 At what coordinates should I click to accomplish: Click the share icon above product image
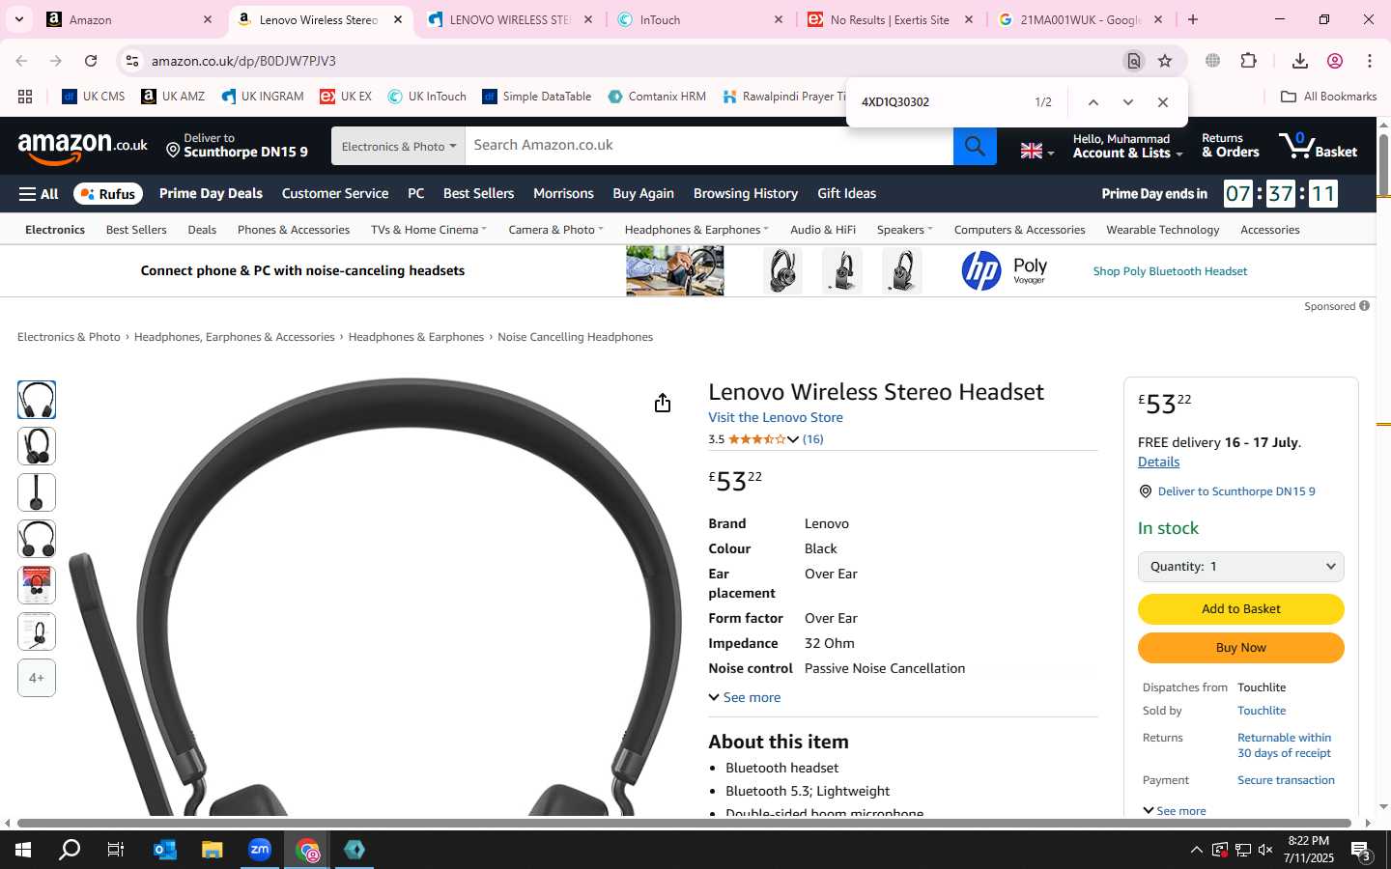(x=662, y=403)
